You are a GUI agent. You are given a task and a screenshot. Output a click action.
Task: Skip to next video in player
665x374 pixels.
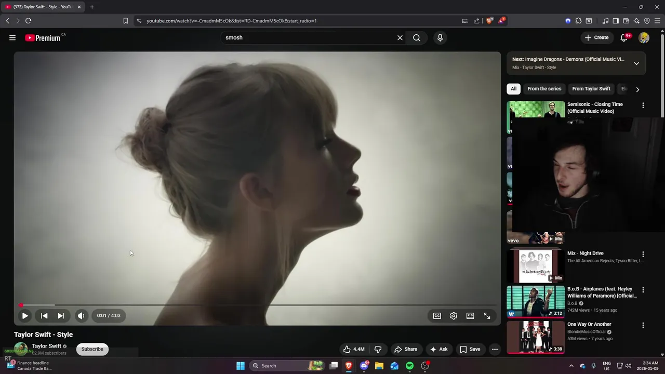pyautogui.click(x=61, y=315)
